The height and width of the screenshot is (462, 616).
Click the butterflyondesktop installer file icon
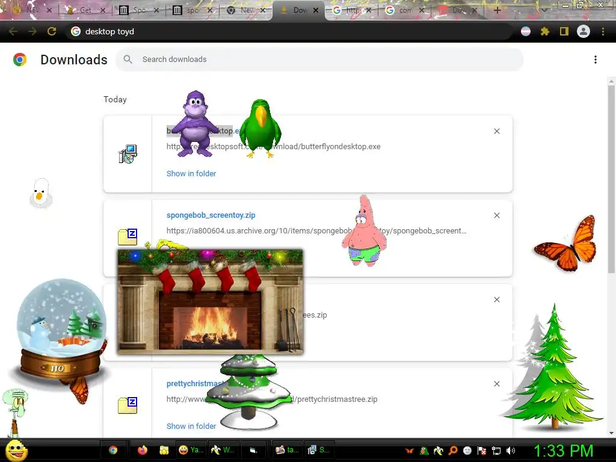pyautogui.click(x=128, y=153)
